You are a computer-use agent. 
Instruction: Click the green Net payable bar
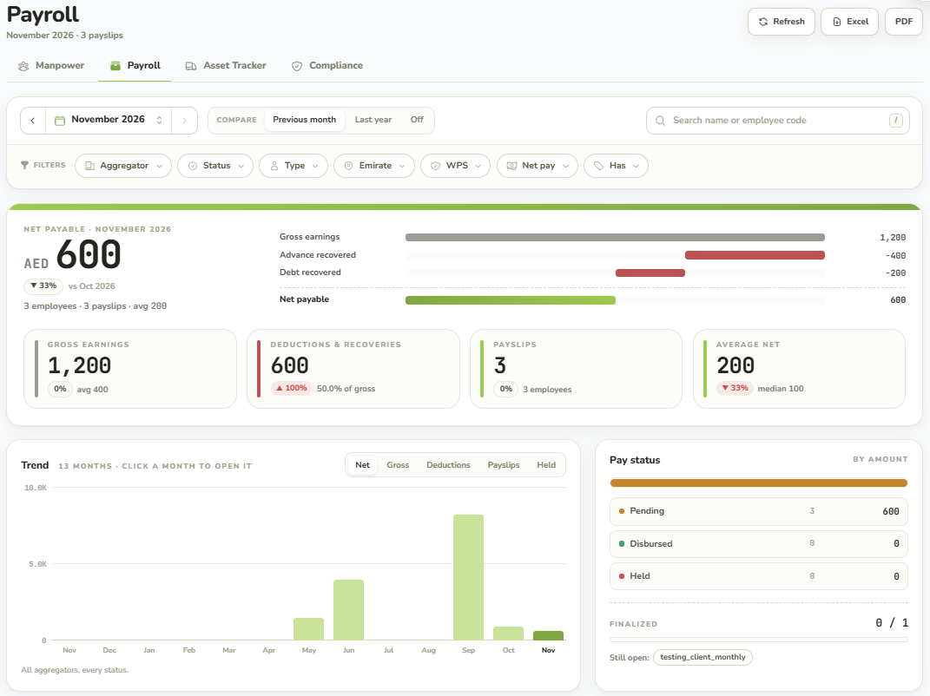pyautogui.click(x=510, y=300)
